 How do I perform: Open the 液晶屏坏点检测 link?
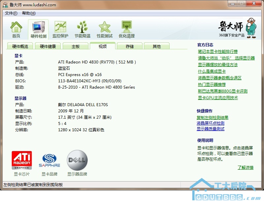211,123
